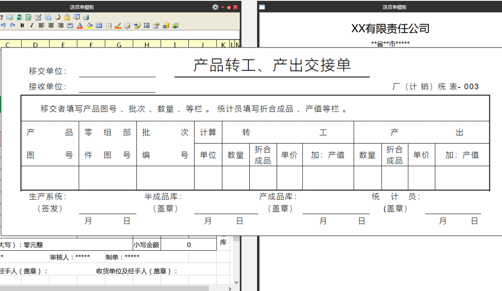This screenshot has width=502, height=291.
Task: Select column G header
Action: [x=119, y=44]
